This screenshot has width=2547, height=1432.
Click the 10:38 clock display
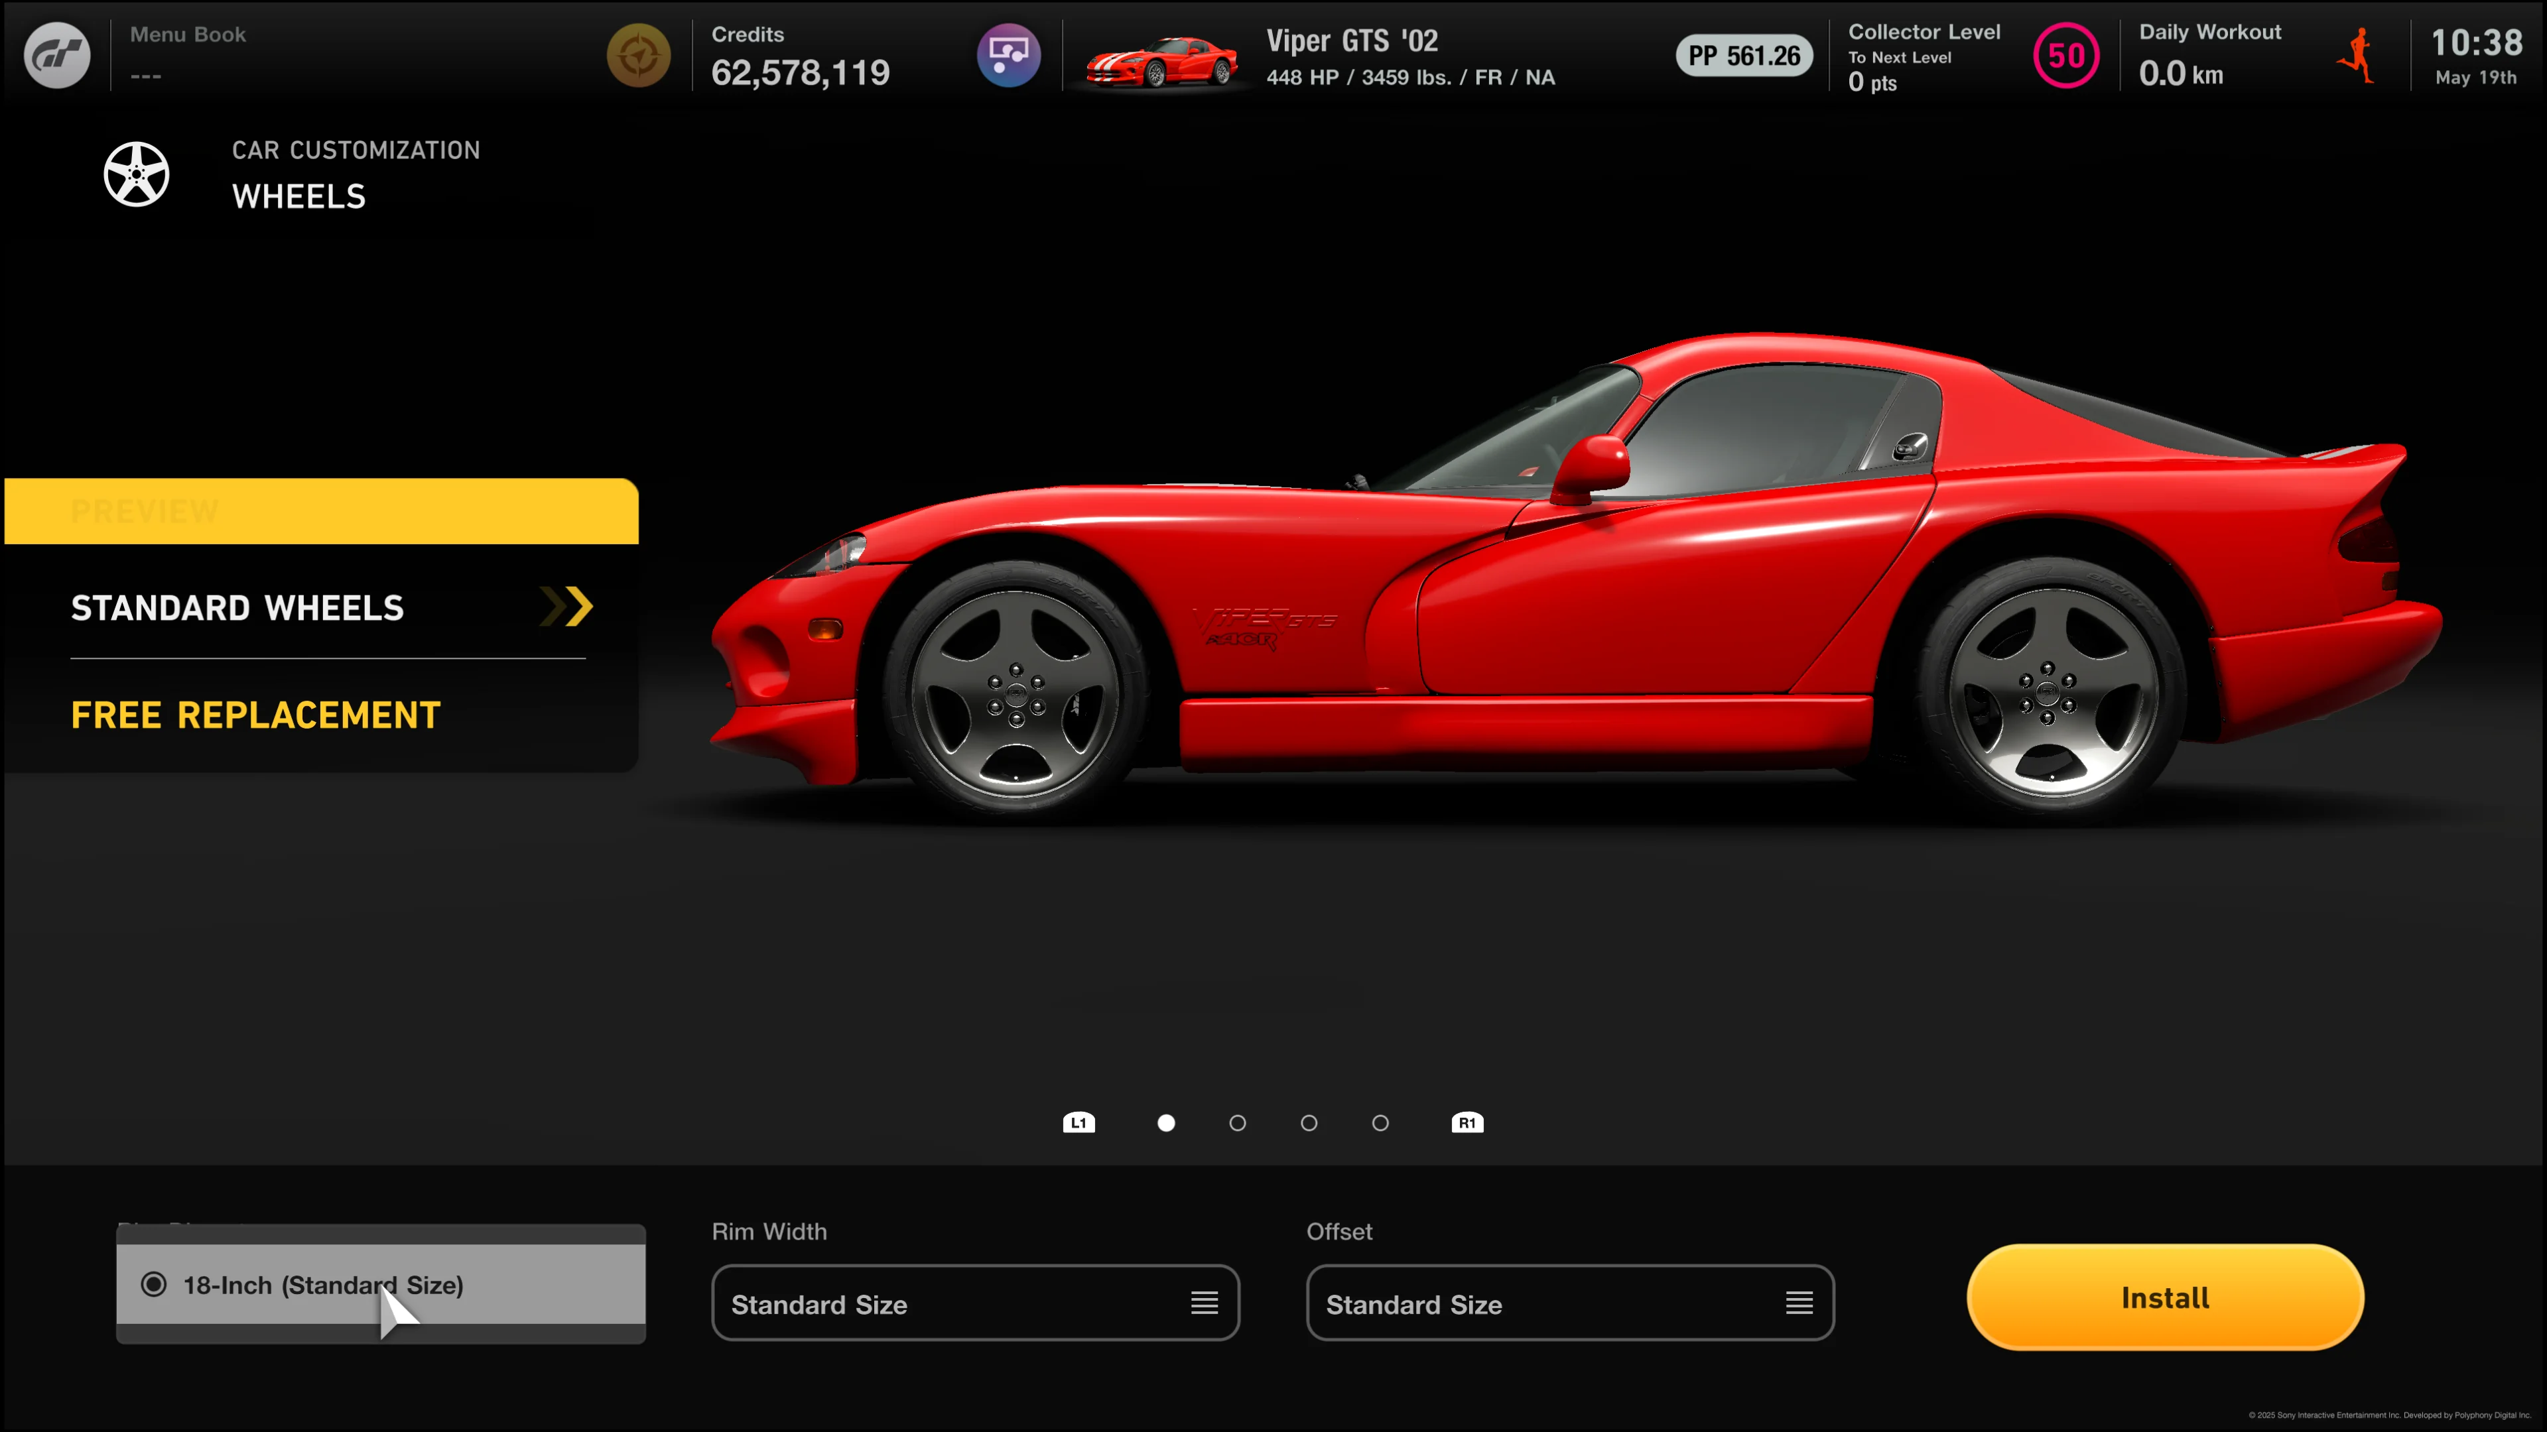point(2477,42)
